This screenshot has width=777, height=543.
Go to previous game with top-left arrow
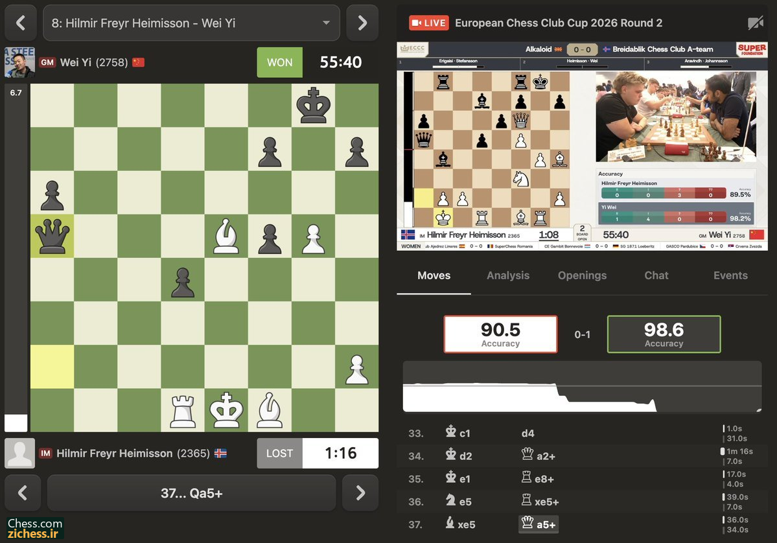point(21,23)
